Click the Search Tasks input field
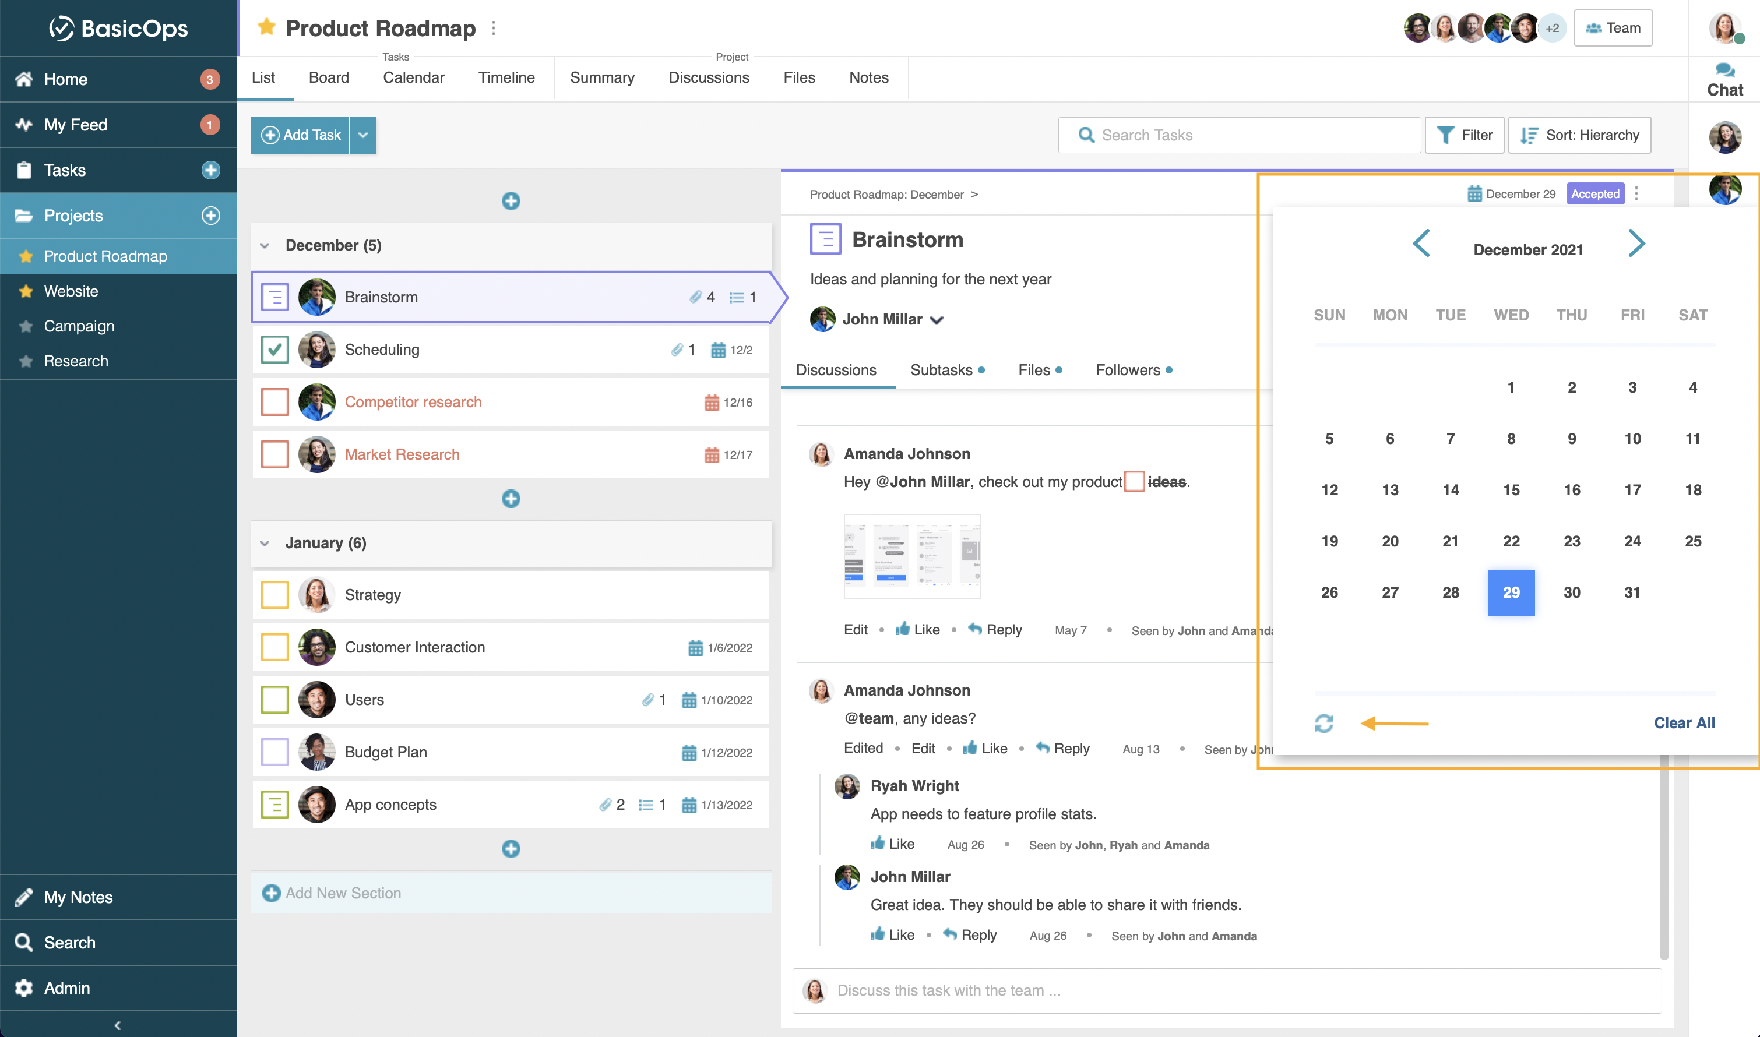The width and height of the screenshot is (1760, 1037). 1239,135
